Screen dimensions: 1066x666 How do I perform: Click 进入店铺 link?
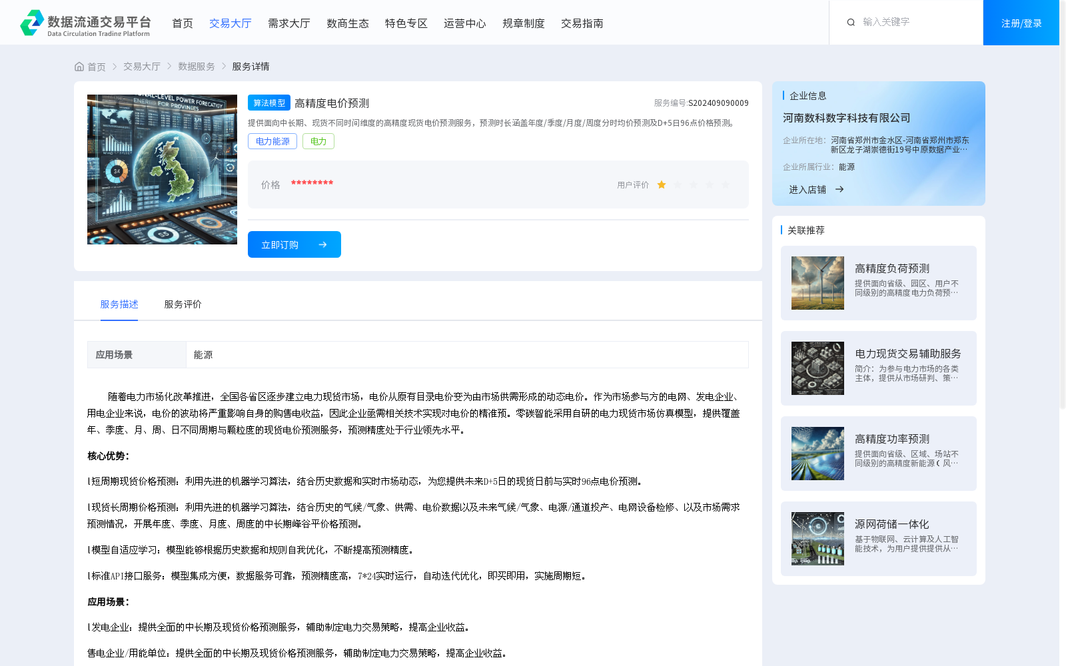tap(807, 189)
